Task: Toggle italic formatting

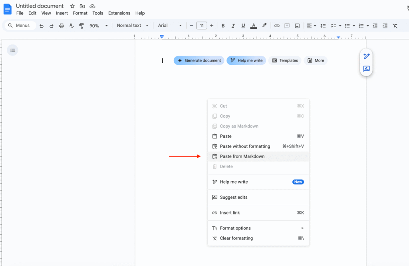Action: pos(233,26)
